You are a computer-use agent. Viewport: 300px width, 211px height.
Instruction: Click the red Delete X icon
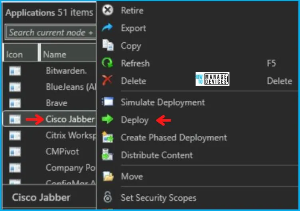click(107, 80)
